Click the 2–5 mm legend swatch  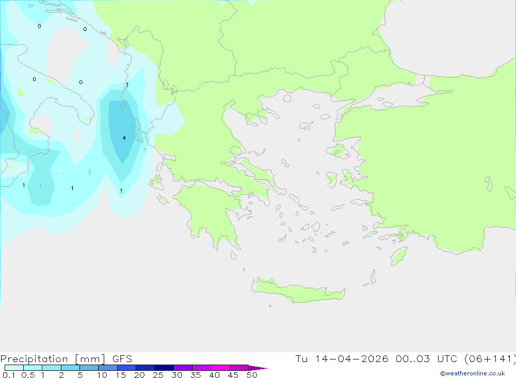(x=70, y=368)
